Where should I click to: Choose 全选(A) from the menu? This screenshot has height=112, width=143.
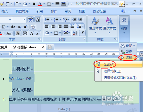click(119, 65)
